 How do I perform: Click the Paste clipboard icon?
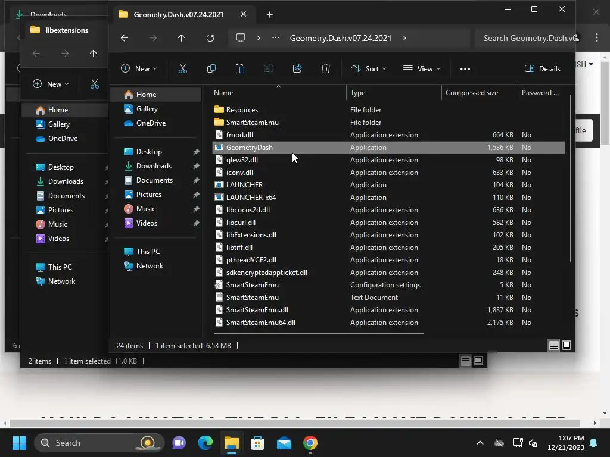tap(240, 69)
